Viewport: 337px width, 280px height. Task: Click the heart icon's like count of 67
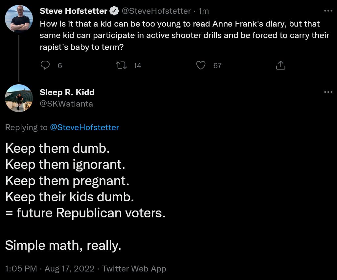217,66
